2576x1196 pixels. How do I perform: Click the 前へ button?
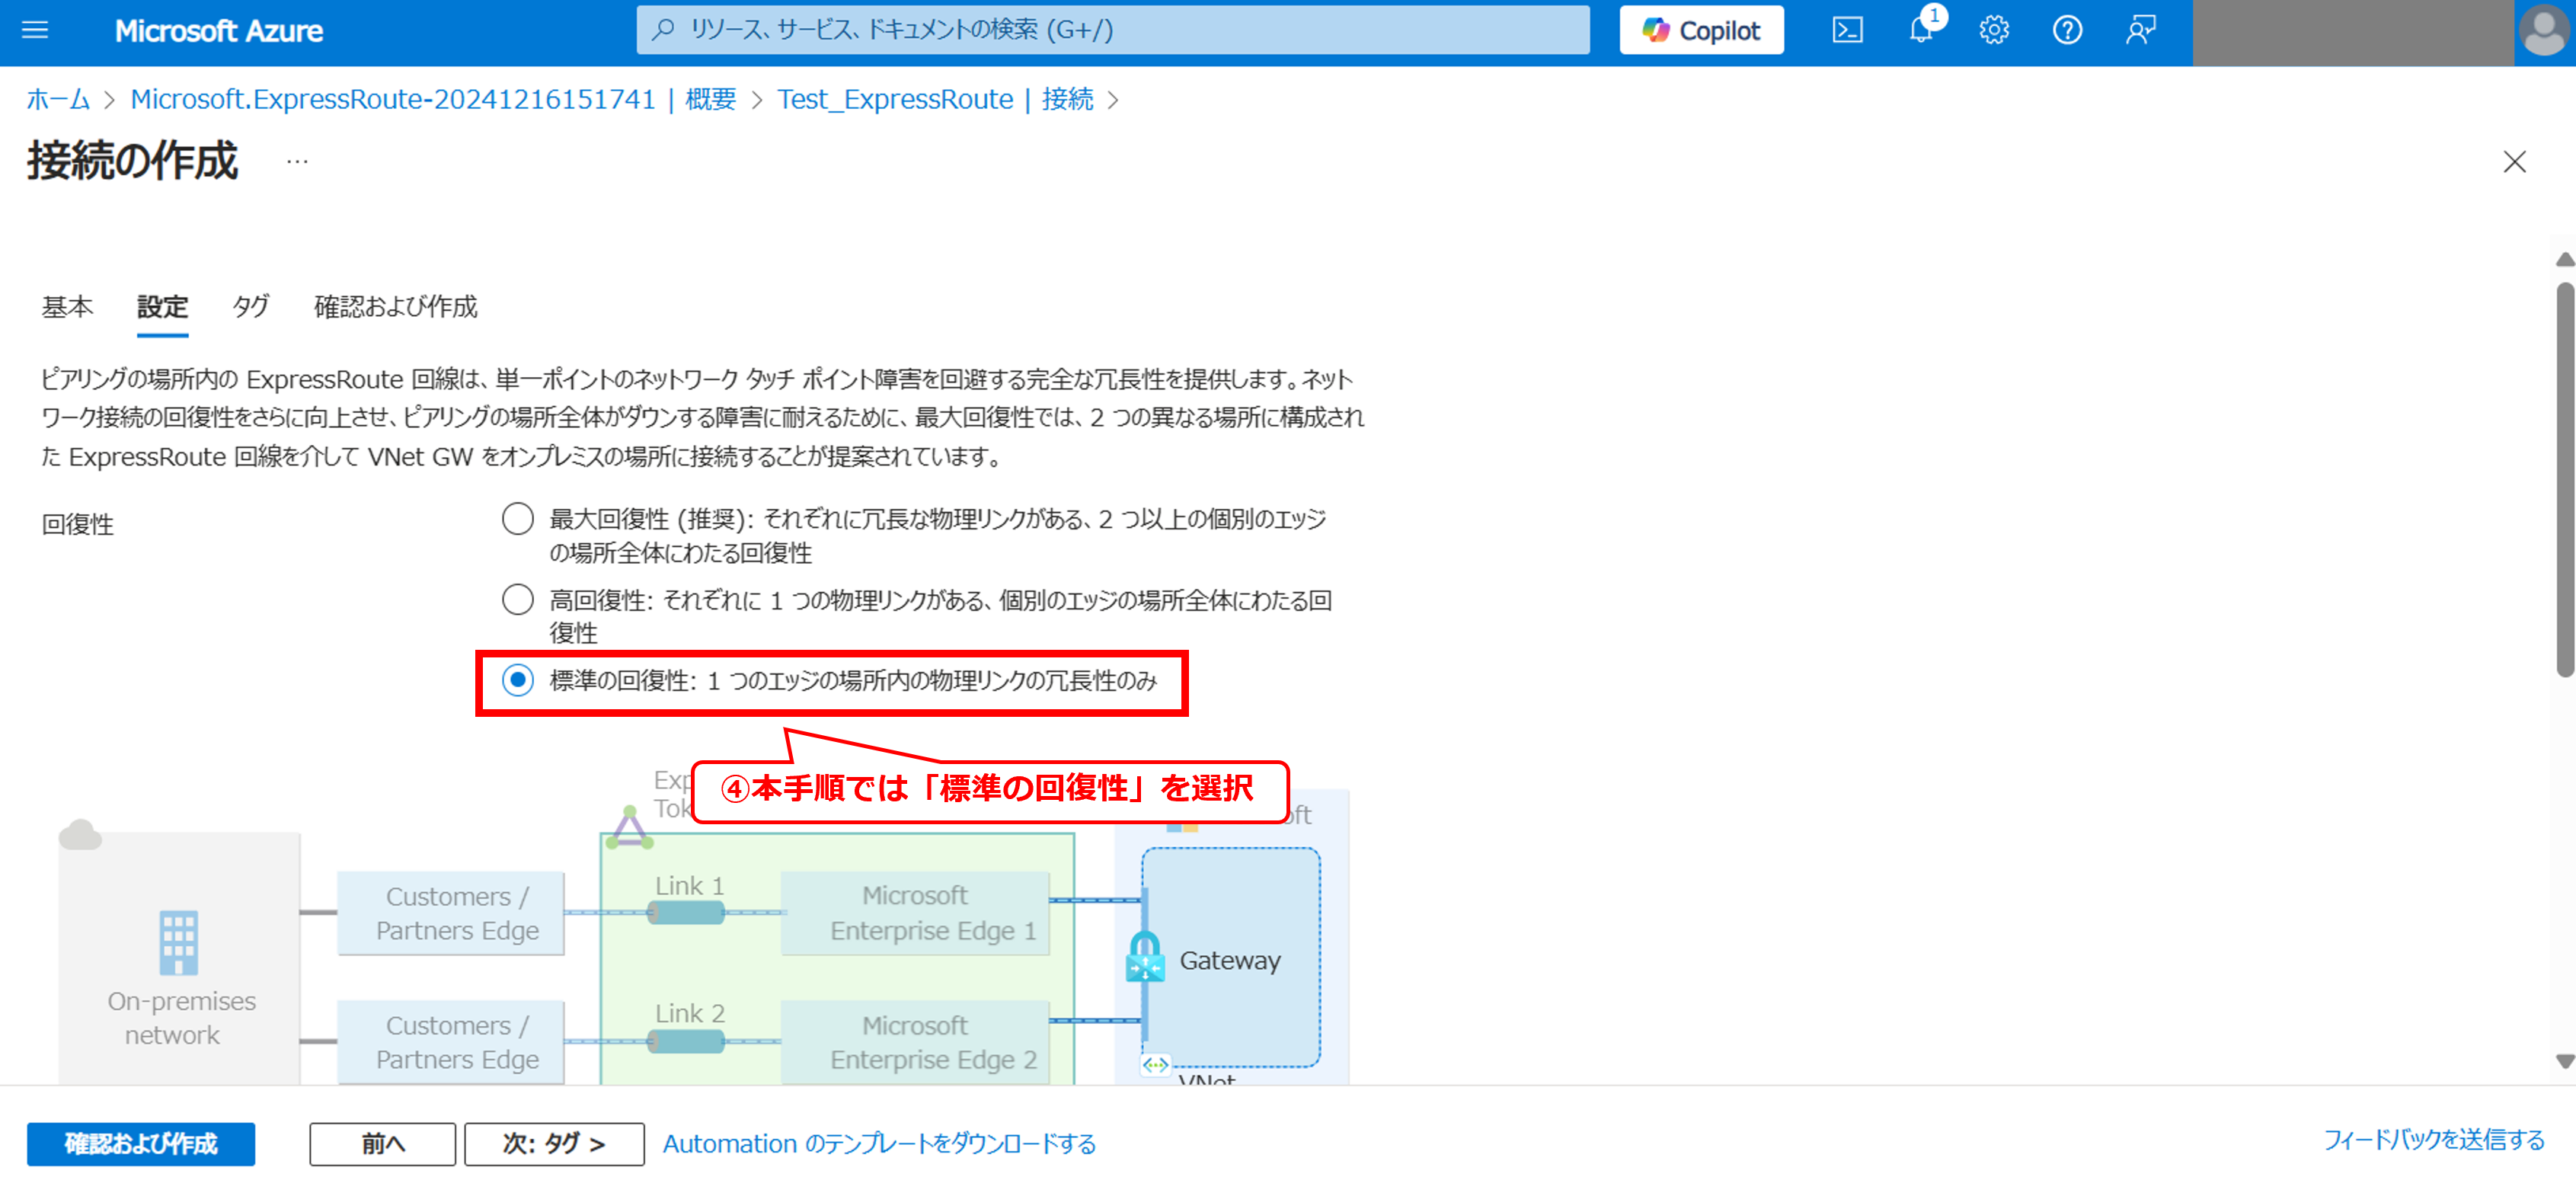(x=382, y=1143)
